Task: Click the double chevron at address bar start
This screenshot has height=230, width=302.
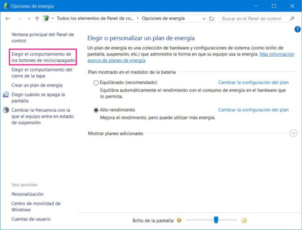Action: [x=53, y=18]
